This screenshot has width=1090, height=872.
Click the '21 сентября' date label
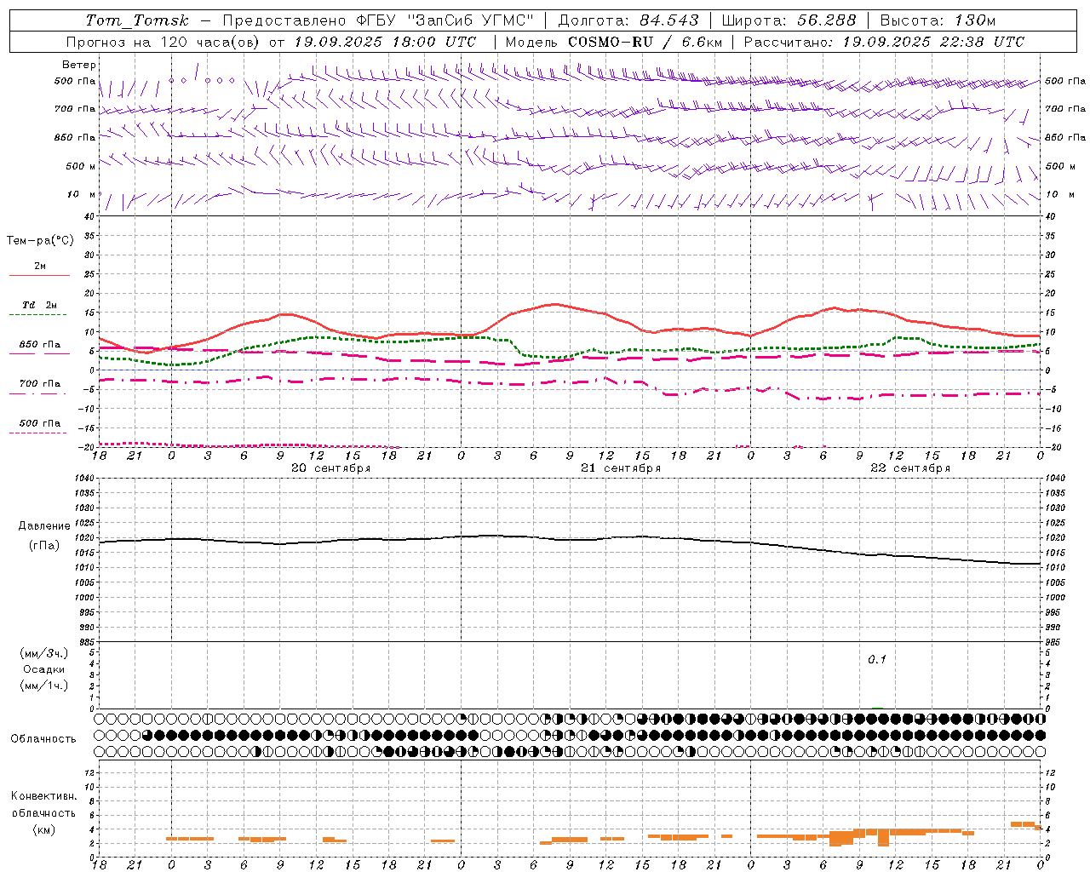621,468
